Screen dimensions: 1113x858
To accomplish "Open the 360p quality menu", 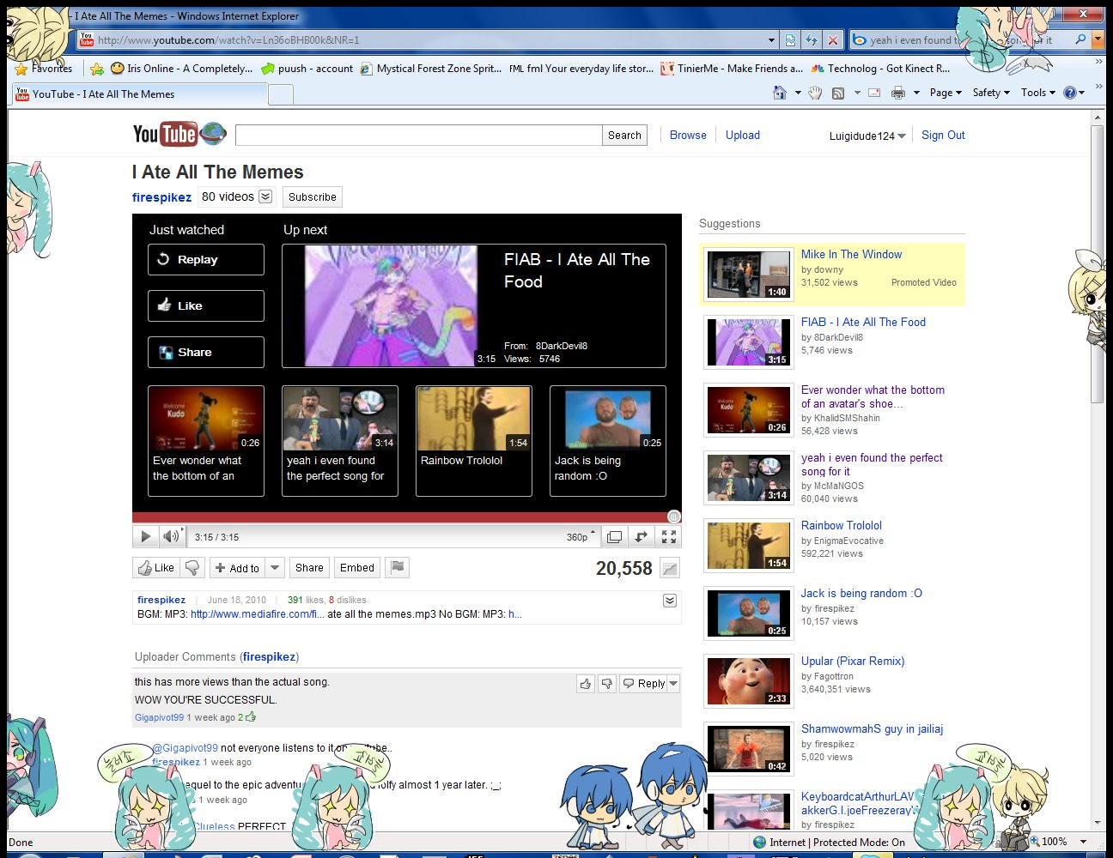I will (581, 537).
